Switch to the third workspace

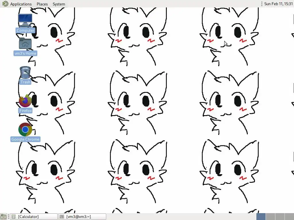click(x=280, y=217)
